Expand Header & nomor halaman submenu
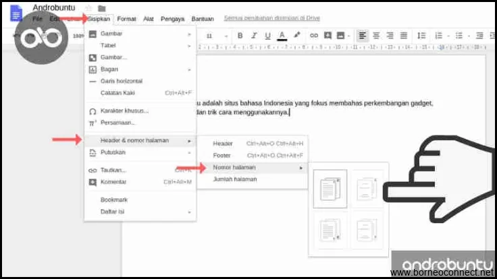The image size is (497, 279). (140, 140)
